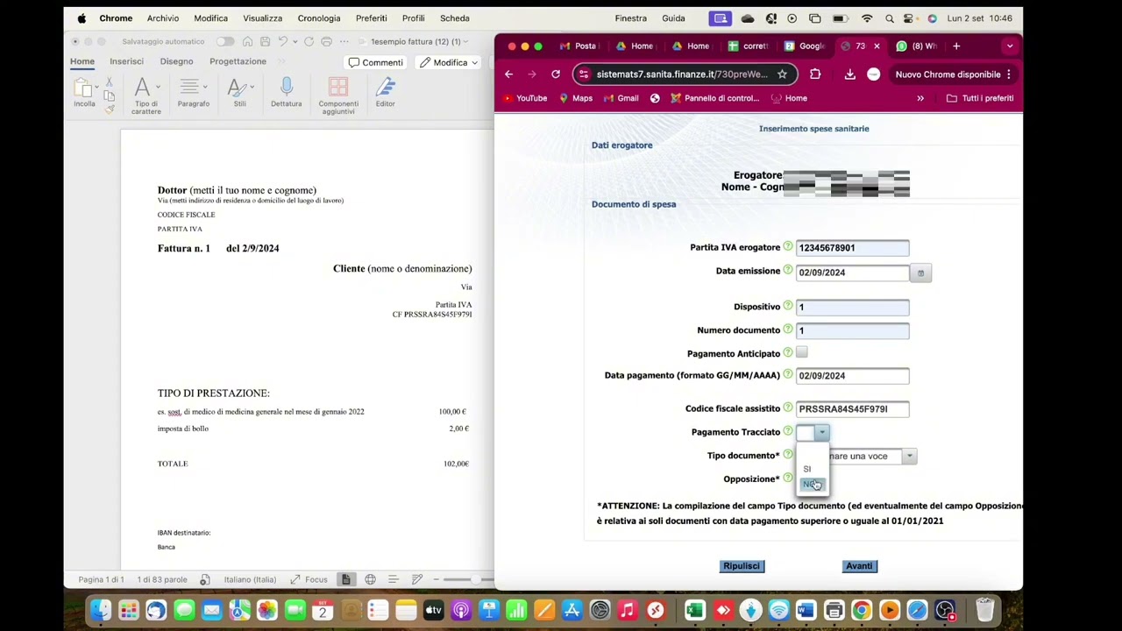This screenshot has height=631, width=1122.
Task: Open 'Tutti i preferiti' bookmarks folder
Action: 980,98
